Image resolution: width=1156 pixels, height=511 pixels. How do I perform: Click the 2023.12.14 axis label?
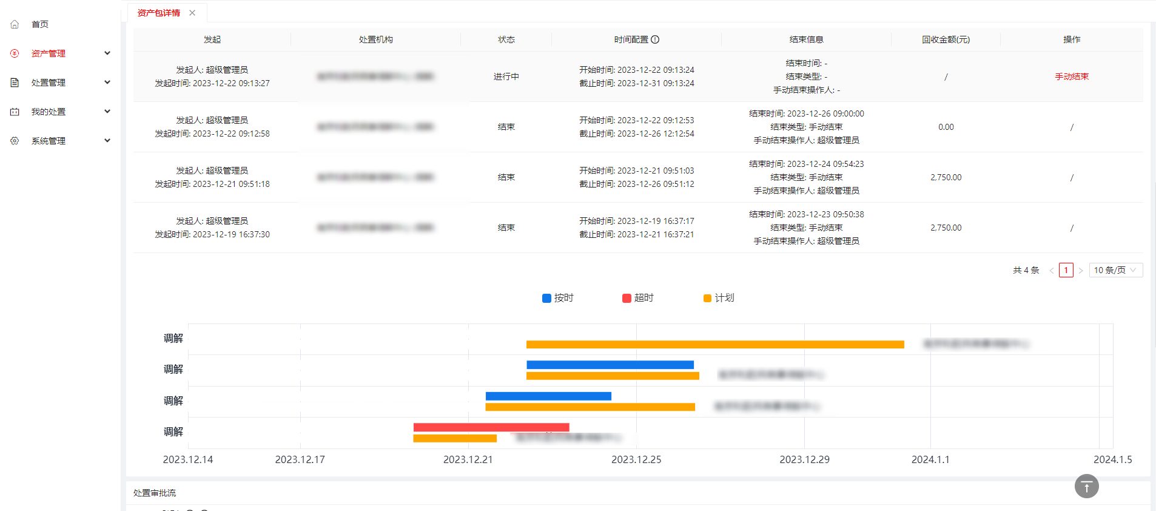[188, 459]
